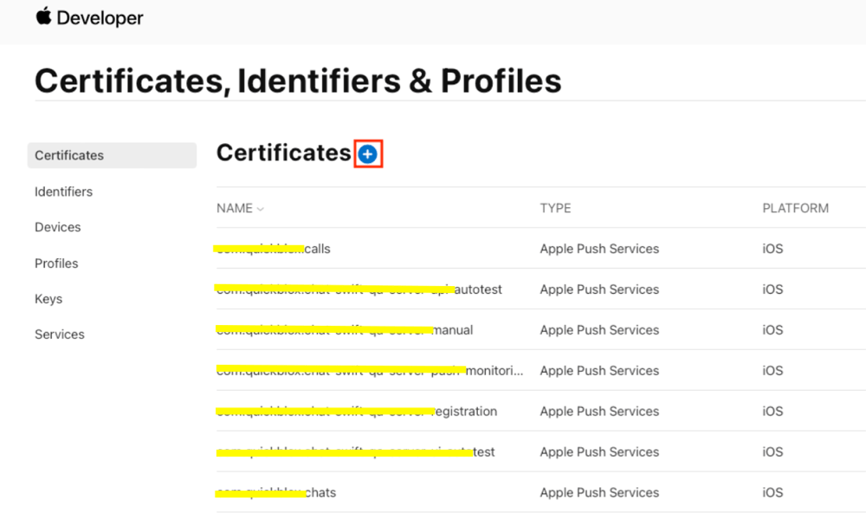
Task: Open the certificate ending in manual
Action: (344, 330)
